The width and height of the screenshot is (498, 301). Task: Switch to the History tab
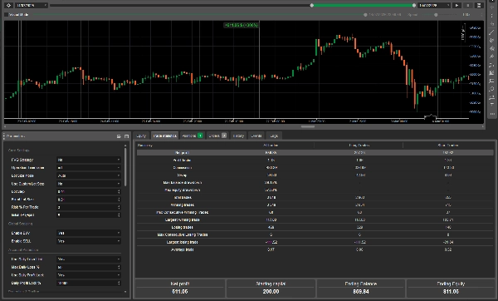(x=238, y=136)
